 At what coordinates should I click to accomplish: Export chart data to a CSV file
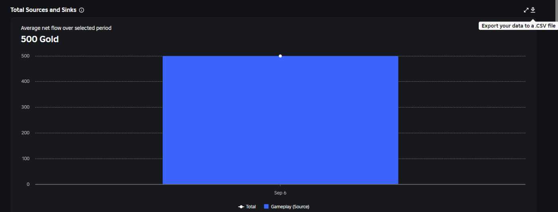533,10
